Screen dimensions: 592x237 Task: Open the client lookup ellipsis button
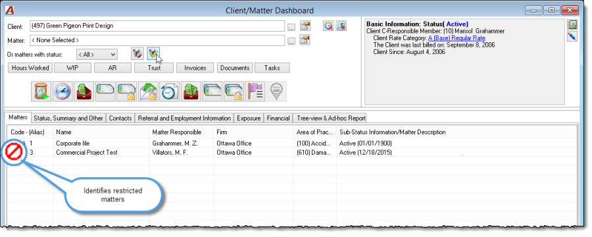(x=291, y=26)
